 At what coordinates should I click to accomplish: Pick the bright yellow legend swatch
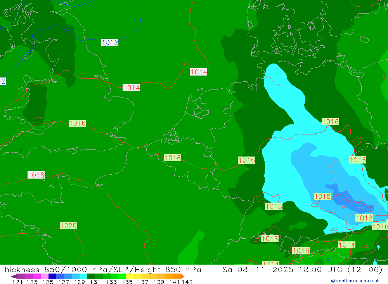click(130, 276)
